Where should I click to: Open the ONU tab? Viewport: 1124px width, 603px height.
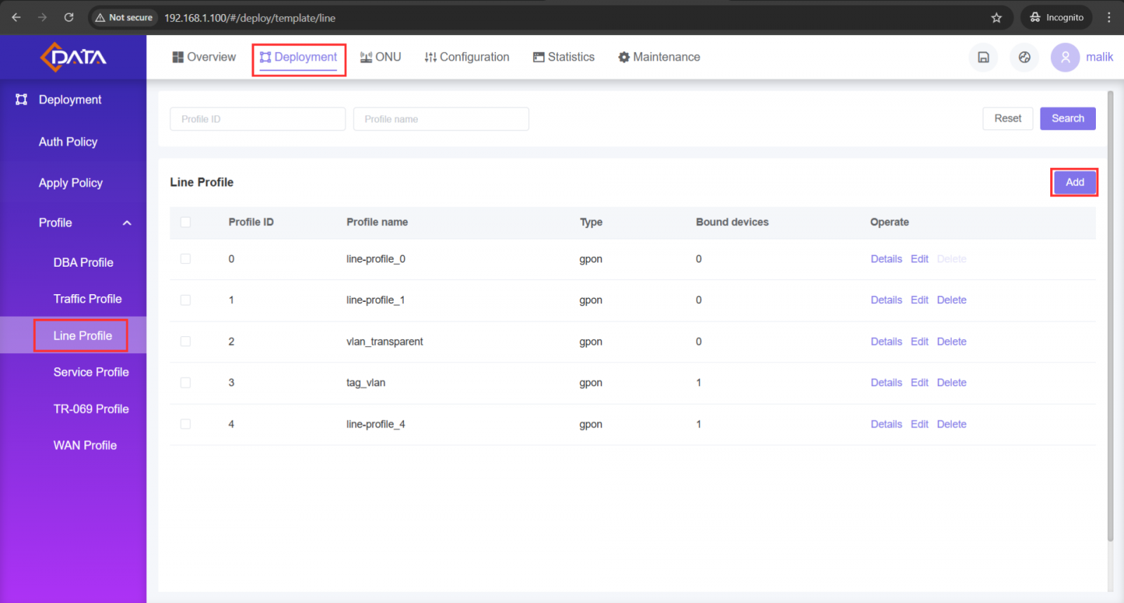pos(380,57)
